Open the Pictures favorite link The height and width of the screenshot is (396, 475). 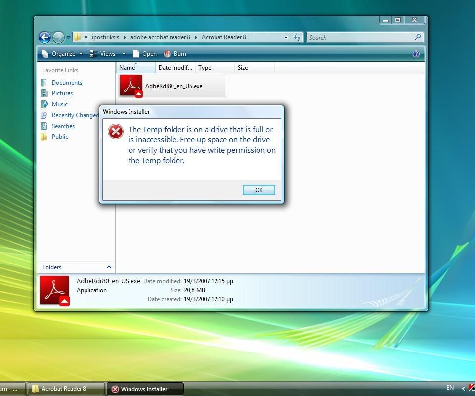(x=62, y=93)
